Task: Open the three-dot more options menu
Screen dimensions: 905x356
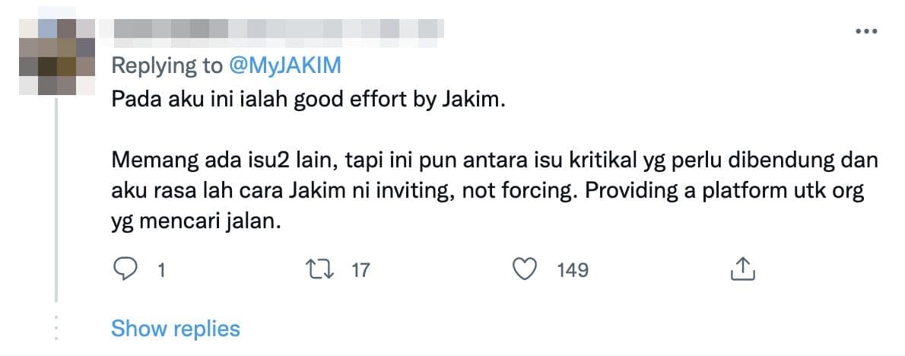Action: [866, 31]
